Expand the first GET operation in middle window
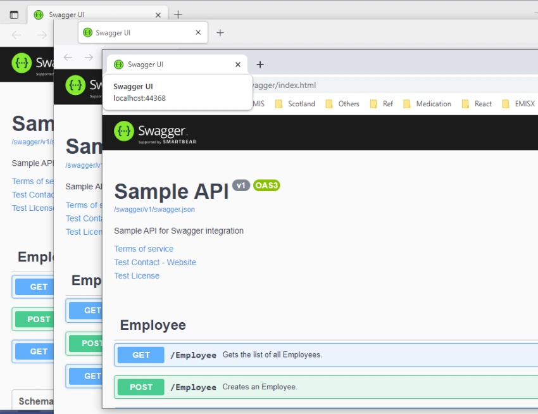This screenshot has height=414, width=538. click(x=84, y=310)
